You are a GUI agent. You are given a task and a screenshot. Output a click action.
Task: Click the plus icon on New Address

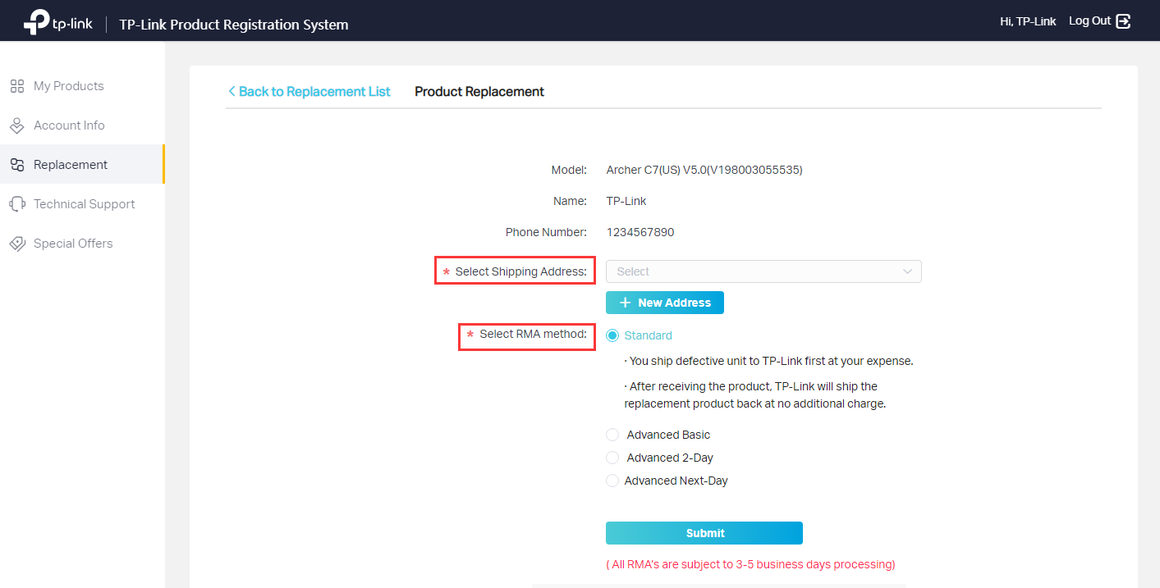[625, 303]
